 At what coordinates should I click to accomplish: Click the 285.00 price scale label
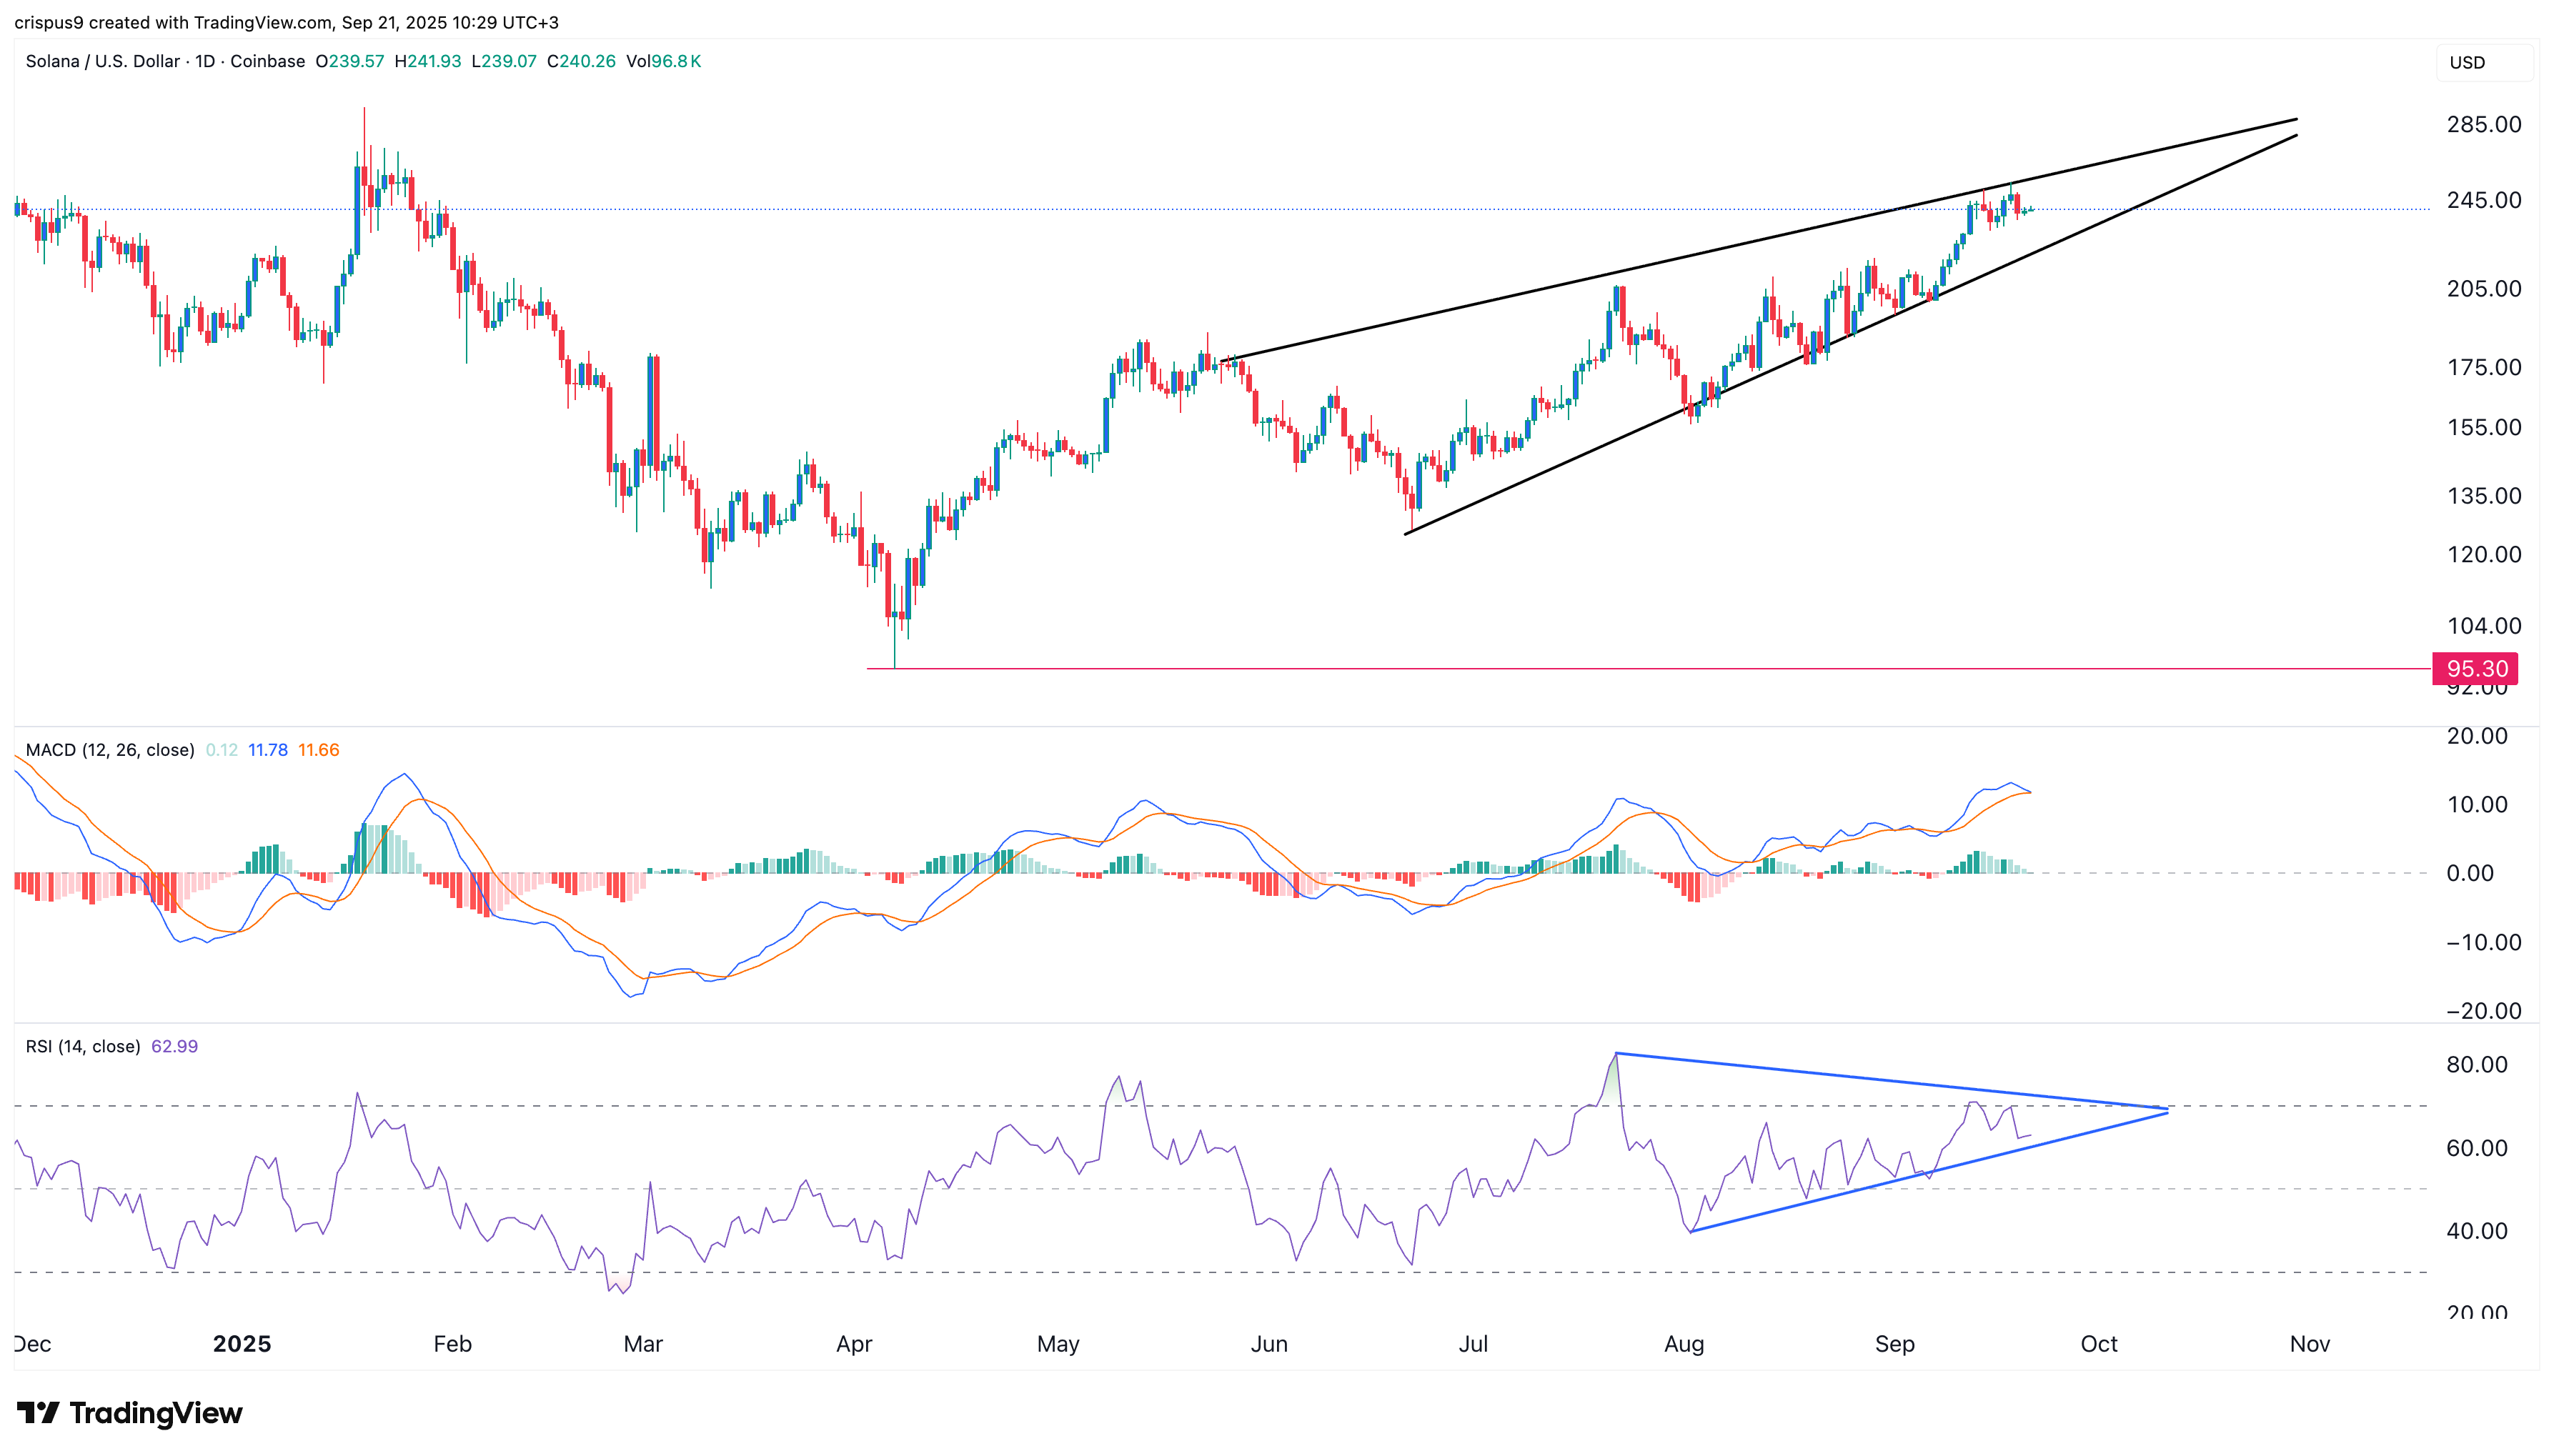(x=2483, y=124)
